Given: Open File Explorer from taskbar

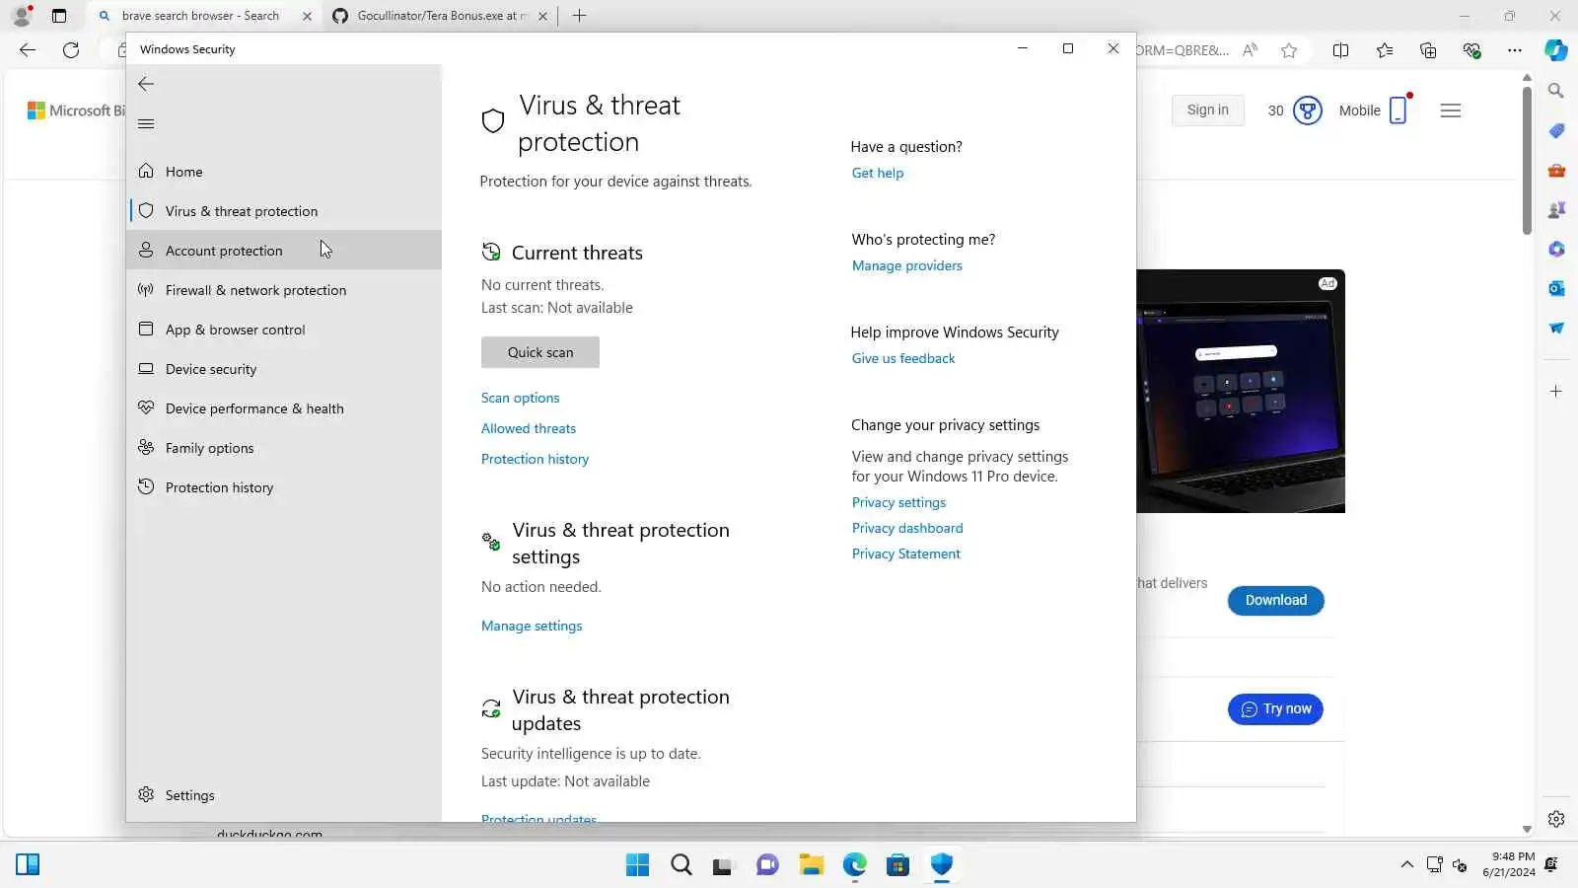Looking at the screenshot, I should click(812, 865).
